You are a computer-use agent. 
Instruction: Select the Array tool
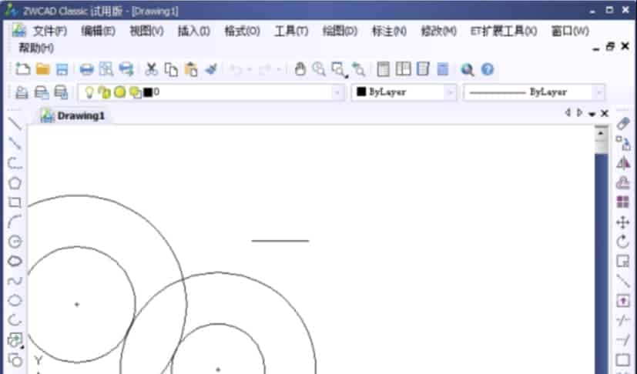[623, 202]
